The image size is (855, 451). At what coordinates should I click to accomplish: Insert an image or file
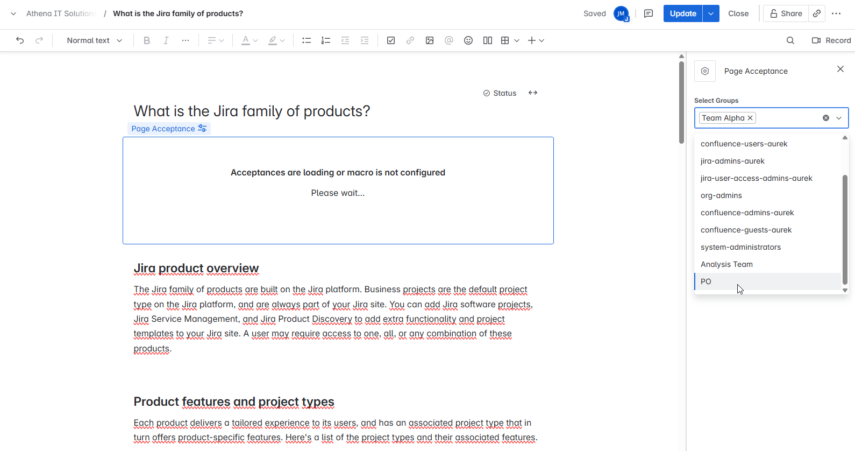(x=430, y=40)
